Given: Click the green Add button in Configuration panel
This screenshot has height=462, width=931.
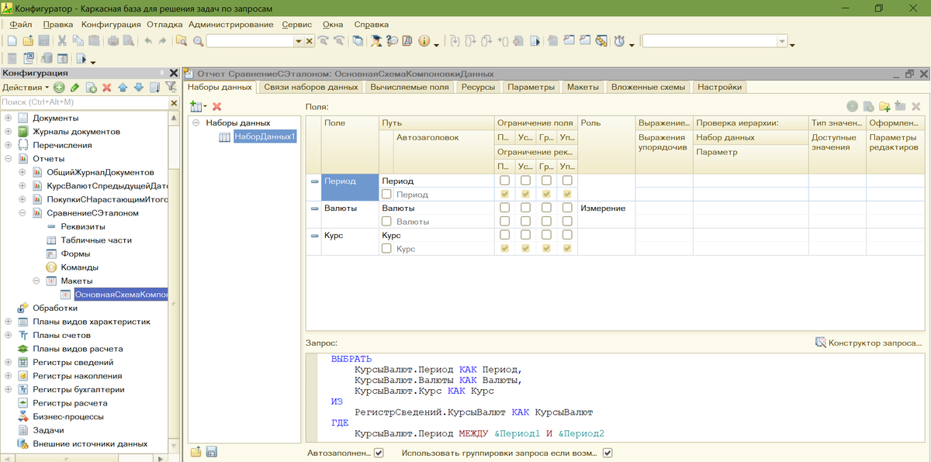Looking at the screenshot, I should (x=59, y=88).
